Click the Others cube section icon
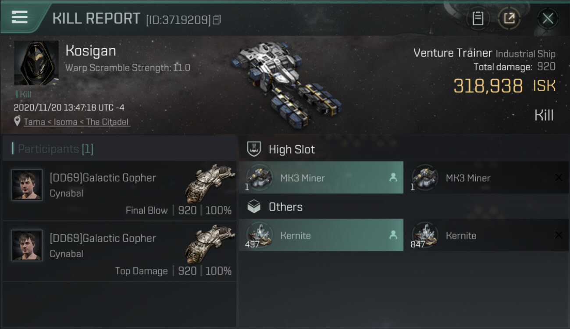Image resolution: width=570 pixels, height=329 pixels. point(254,207)
